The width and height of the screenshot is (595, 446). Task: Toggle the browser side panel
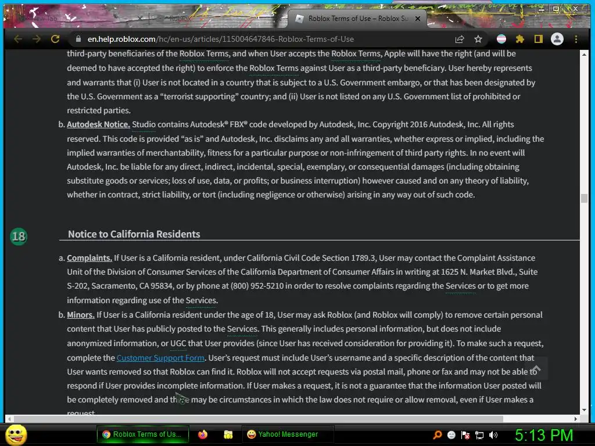[538, 39]
